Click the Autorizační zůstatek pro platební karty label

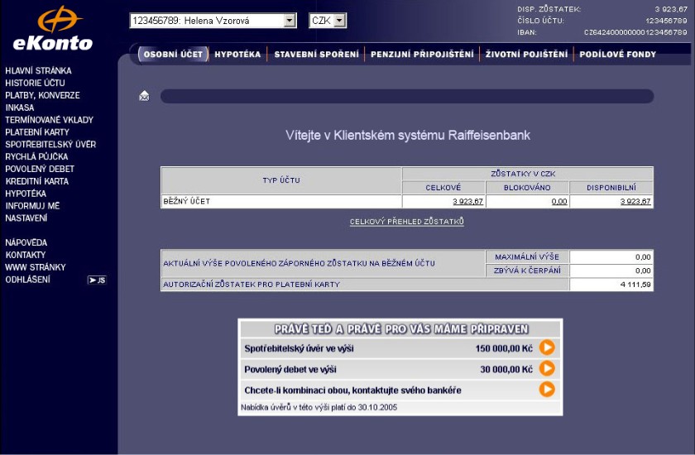coord(252,285)
